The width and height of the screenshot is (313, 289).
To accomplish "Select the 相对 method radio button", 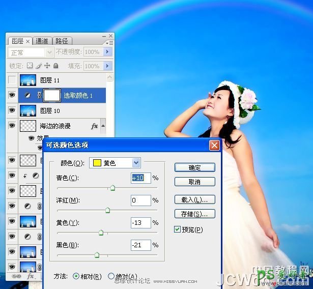I will [x=76, y=276].
